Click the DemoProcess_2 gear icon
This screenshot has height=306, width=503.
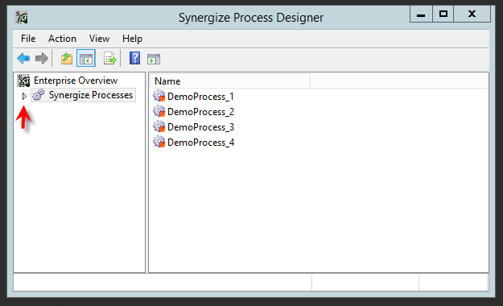coord(159,111)
